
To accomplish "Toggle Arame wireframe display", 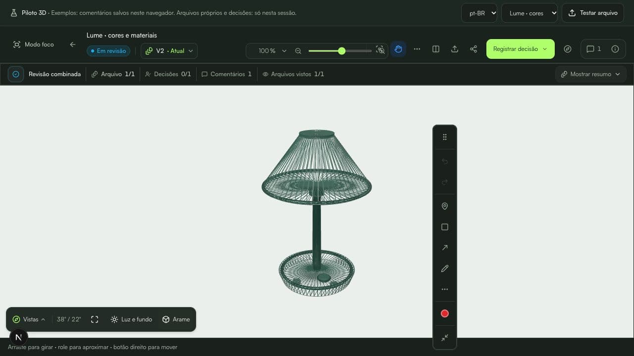I will tap(176, 319).
